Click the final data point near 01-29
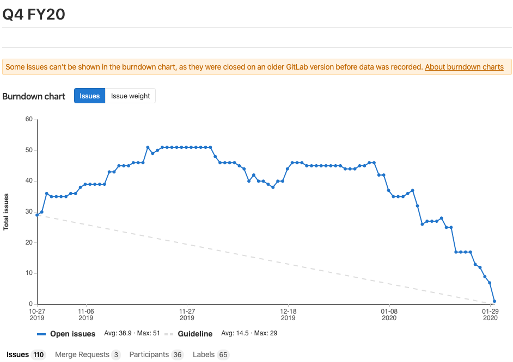Image resolution: width=513 pixels, height=362 pixels. coord(494,301)
